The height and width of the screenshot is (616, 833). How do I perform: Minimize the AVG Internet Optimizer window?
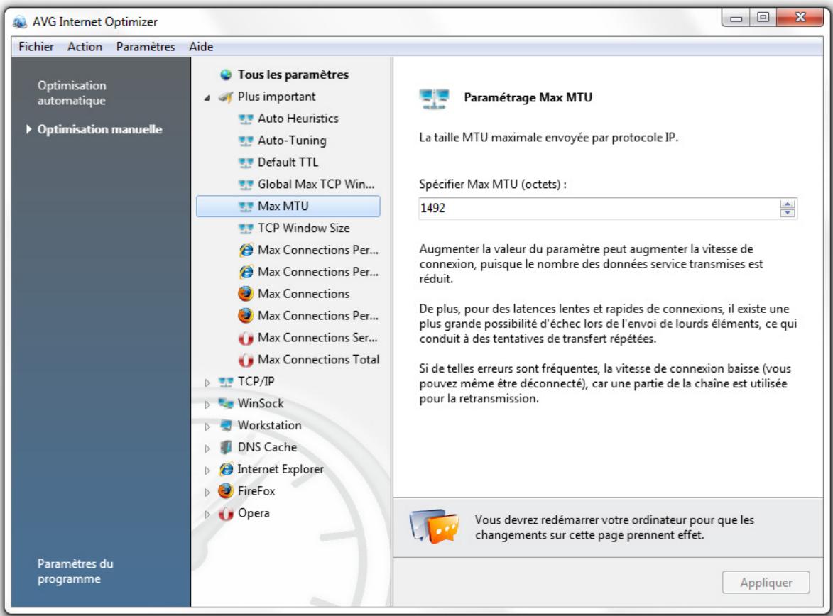pyautogui.click(x=736, y=18)
